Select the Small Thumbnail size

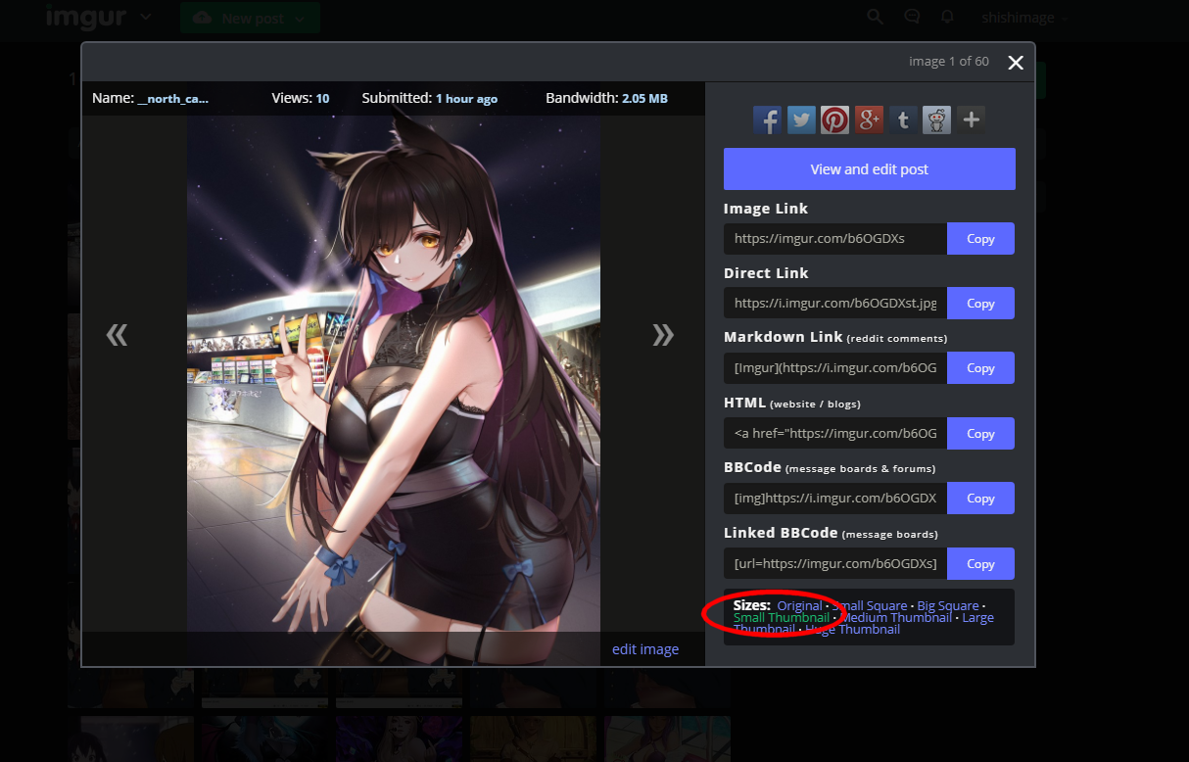(783, 617)
